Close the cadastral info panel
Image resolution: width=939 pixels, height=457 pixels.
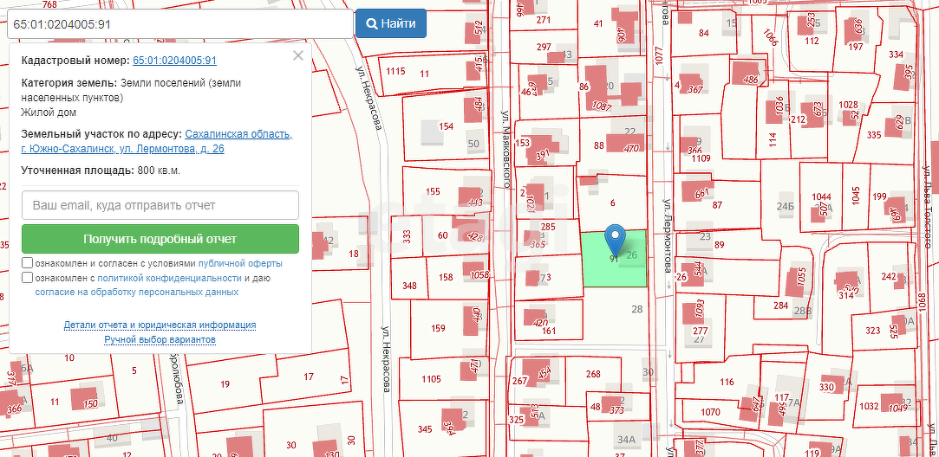pos(298,55)
